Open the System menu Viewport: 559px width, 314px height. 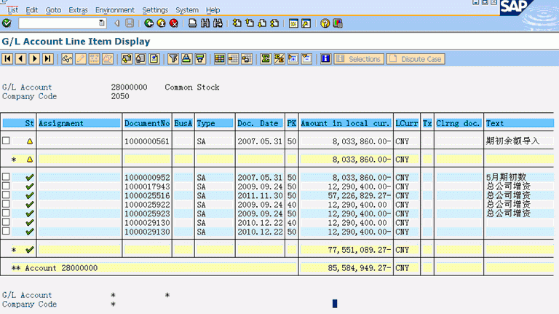click(x=187, y=10)
